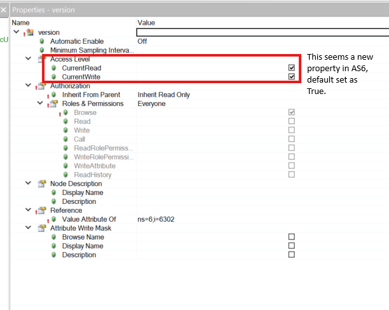Toggle the ReadHistory checkbox
Viewport: 389px width, 310px height.
click(292, 175)
